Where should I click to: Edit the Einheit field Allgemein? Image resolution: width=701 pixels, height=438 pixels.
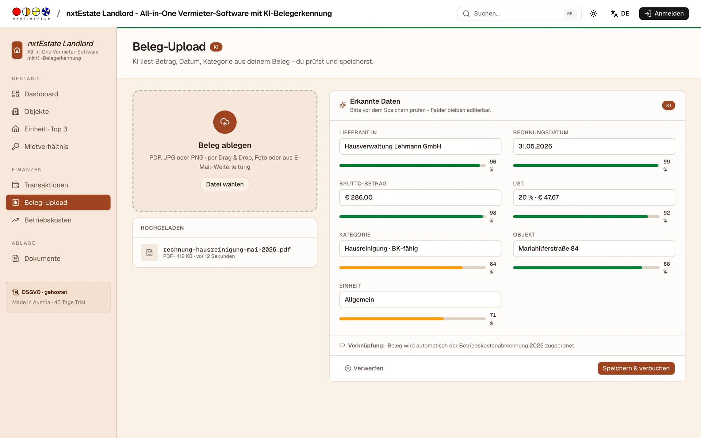coord(420,300)
